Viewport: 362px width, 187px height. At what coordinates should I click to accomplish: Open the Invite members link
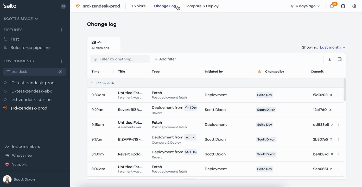coord(26,146)
